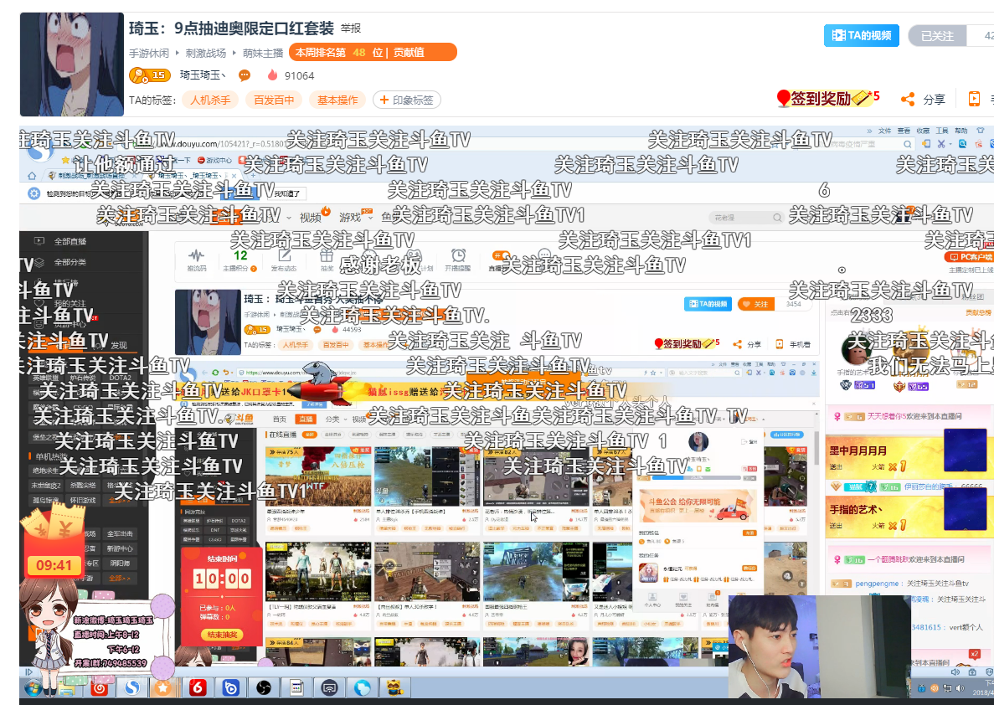
Task: Toggle the 已关注 follow button
Action: [938, 35]
